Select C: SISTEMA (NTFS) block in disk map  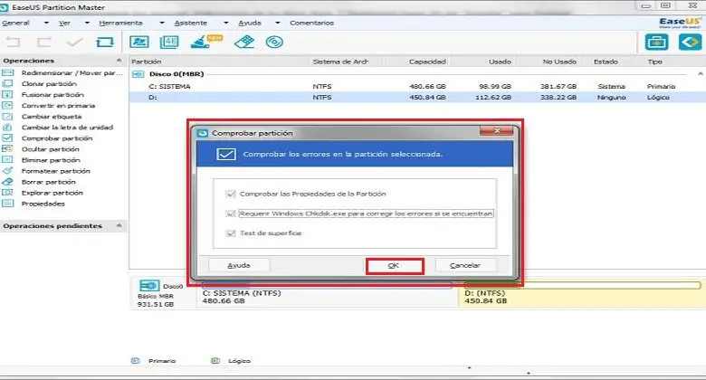click(x=328, y=293)
